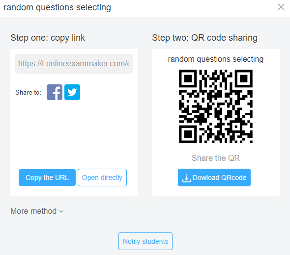Screen dimensions: 290x255
Task: Click the Share the QR label
Action: pos(216,158)
